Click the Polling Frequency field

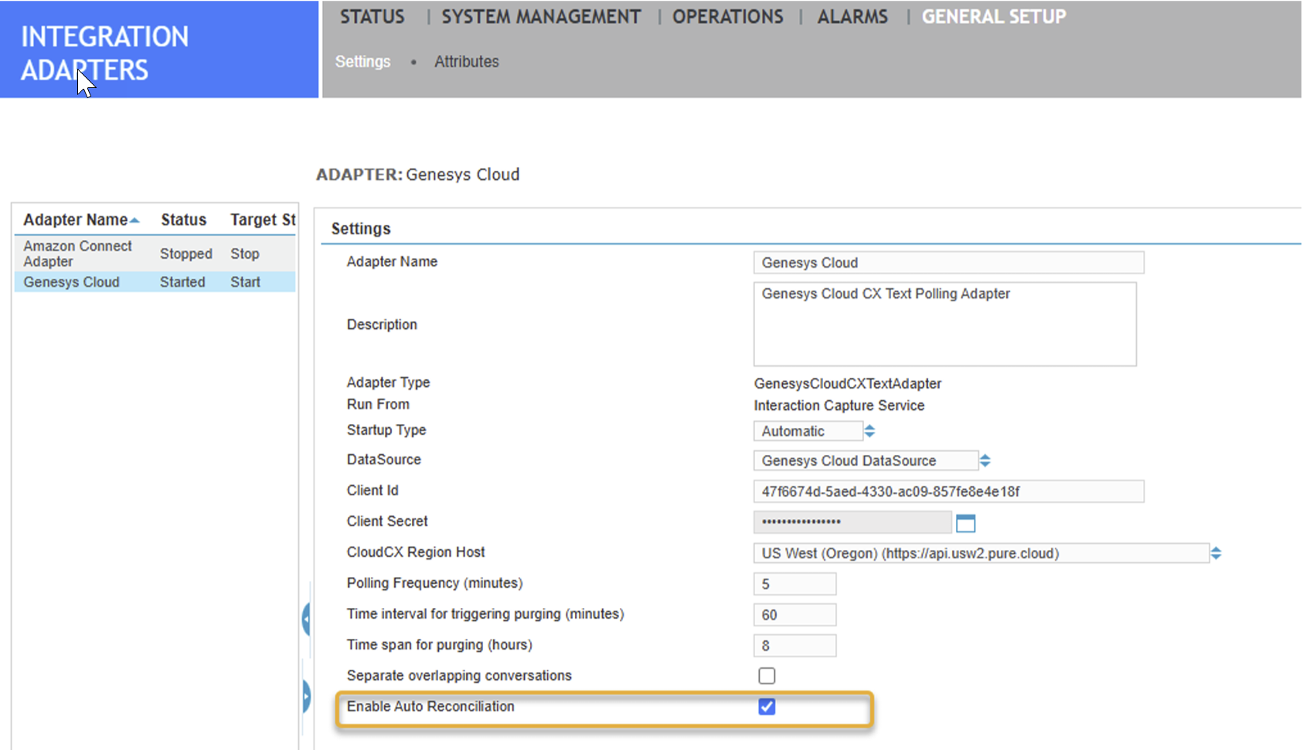pyautogui.click(x=794, y=584)
